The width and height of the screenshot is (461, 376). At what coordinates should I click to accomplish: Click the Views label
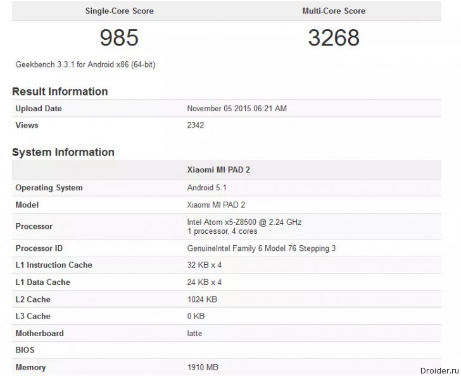click(27, 125)
